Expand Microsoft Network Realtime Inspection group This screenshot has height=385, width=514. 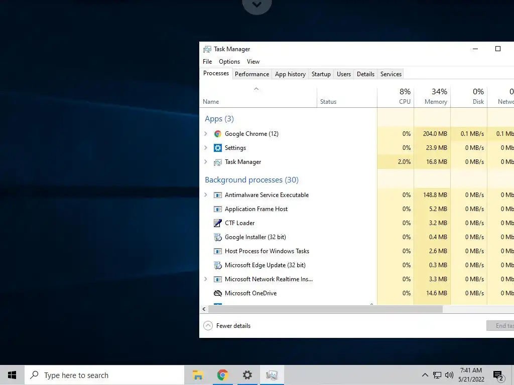click(x=205, y=279)
